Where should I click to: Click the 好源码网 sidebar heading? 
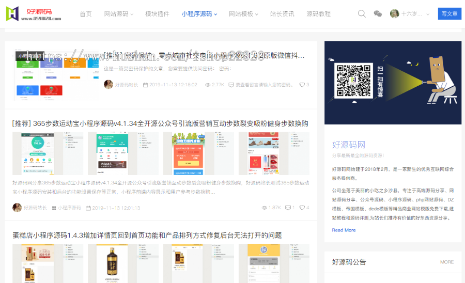tap(348, 145)
